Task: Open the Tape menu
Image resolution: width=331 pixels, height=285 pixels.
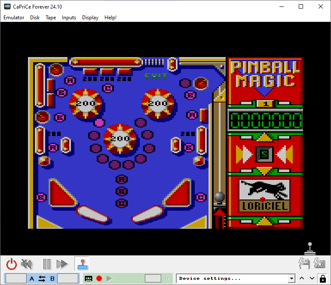Action: 51,18
